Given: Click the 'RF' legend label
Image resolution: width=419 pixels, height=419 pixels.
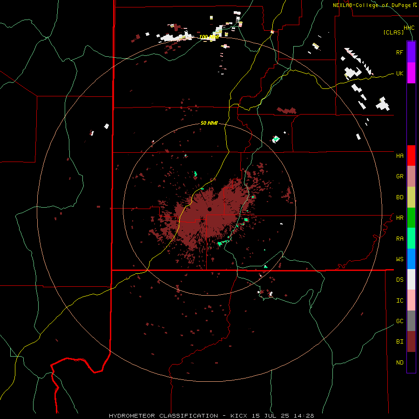Looking at the screenshot, I should point(399,52).
